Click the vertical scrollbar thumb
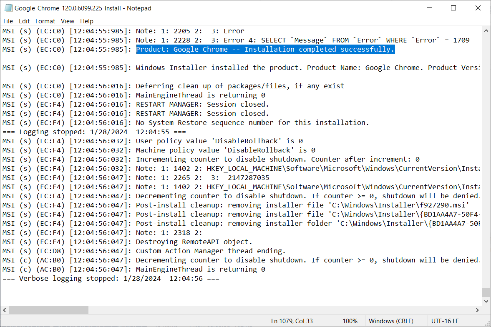The width and height of the screenshot is (491, 327). pos(486,292)
